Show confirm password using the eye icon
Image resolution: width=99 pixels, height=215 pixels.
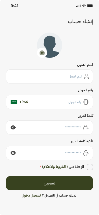click(x=13, y=153)
